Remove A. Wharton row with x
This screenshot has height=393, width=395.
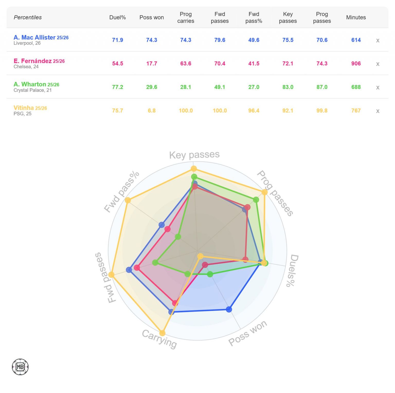pos(378,88)
